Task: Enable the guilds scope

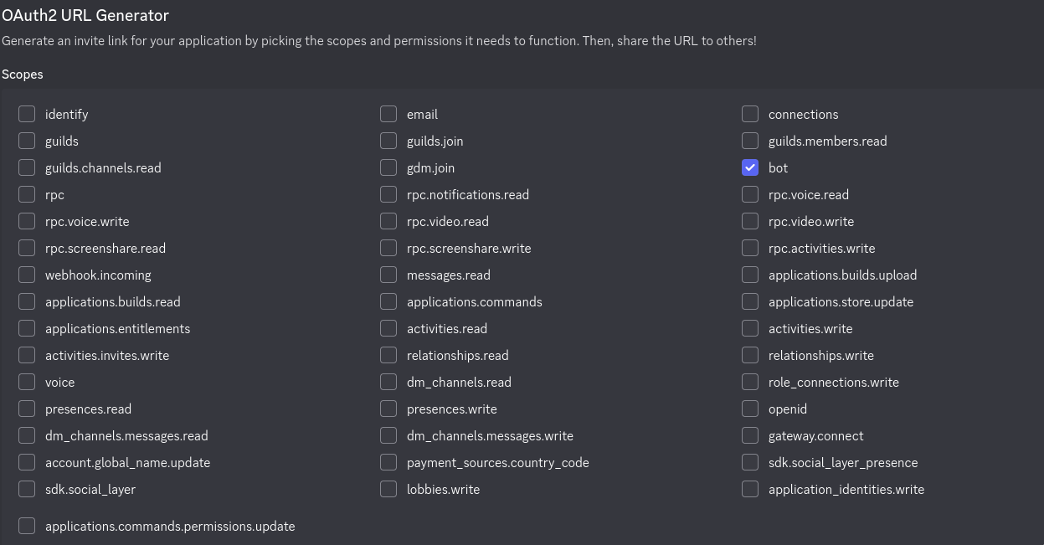Action: coord(26,141)
